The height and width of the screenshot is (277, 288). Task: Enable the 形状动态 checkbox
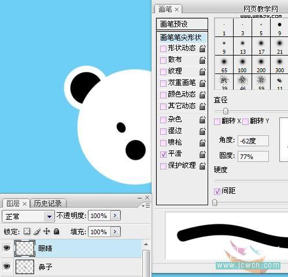point(163,49)
